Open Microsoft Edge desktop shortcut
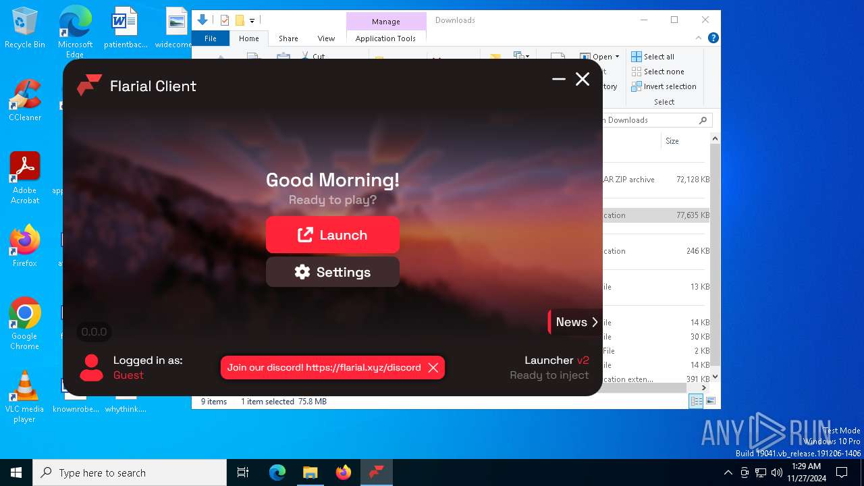This screenshot has width=864, height=486. click(x=75, y=32)
